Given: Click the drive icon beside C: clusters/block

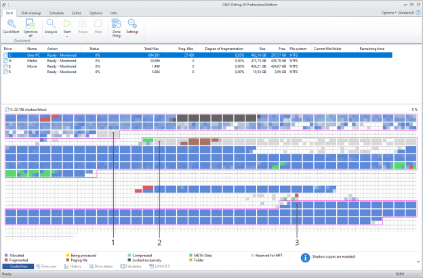Looking at the screenshot, I should tap(7, 110).
